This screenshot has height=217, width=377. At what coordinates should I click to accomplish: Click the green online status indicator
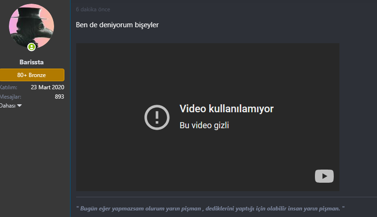coord(31,47)
